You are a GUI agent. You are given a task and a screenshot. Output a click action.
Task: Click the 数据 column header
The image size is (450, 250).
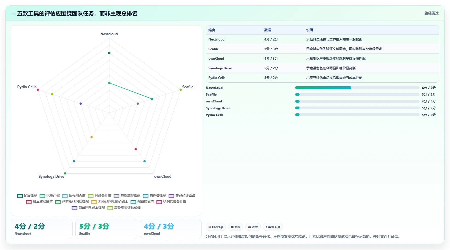pyautogui.click(x=267, y=30)
